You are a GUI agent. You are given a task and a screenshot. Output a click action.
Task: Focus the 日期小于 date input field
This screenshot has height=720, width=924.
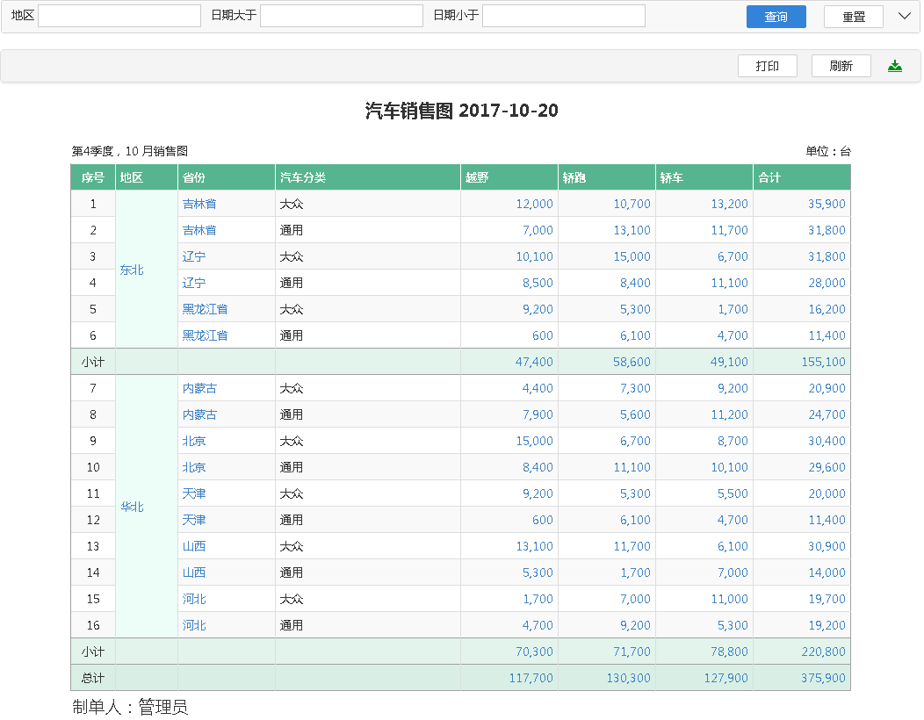564,16
